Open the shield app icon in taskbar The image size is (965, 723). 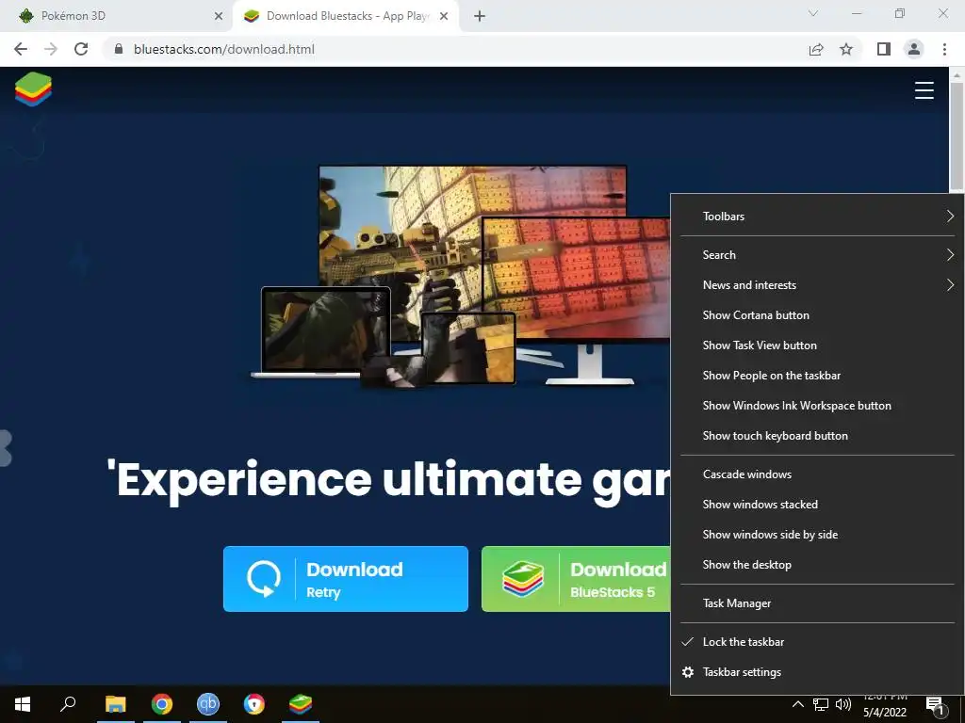(x=254, y=704)
